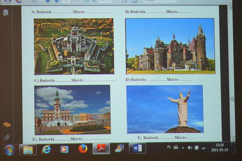Open the Paint application in the taskbar
Image resolution: width=242 pixels, height=161 pixels.
click(x=119, y=148)
